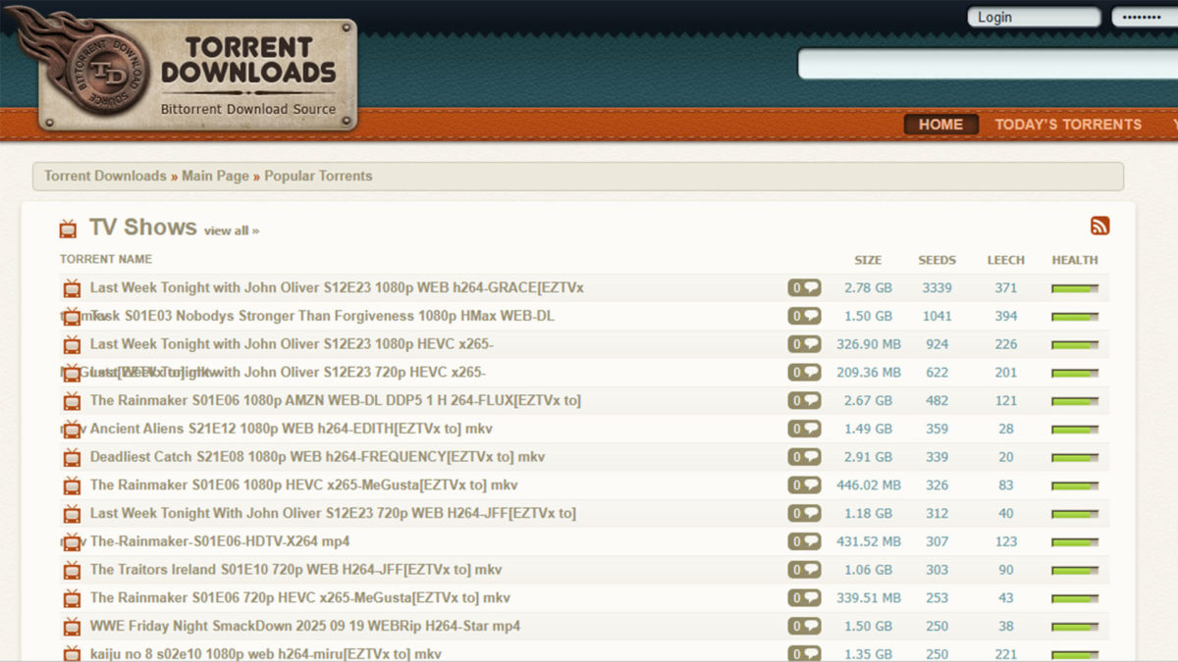1178x662 pixels.
Task: Click view all link next to TV Shows
Action: click(x=232, y=230)
